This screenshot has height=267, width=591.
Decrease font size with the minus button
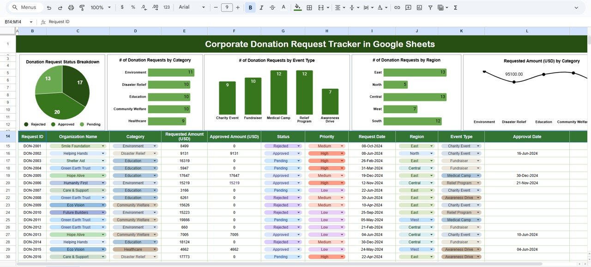[216, 7]
